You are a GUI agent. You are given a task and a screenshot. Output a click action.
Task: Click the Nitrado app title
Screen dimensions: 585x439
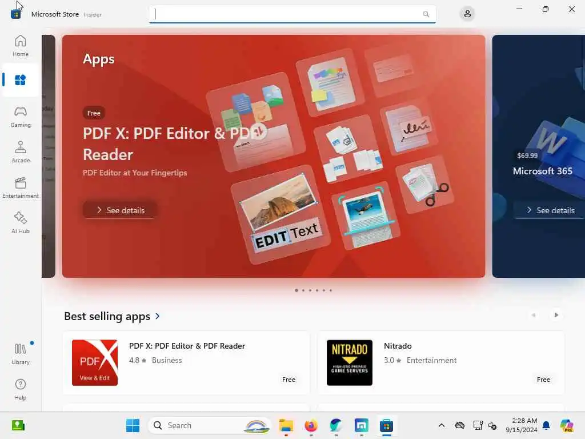pos(398,346)
